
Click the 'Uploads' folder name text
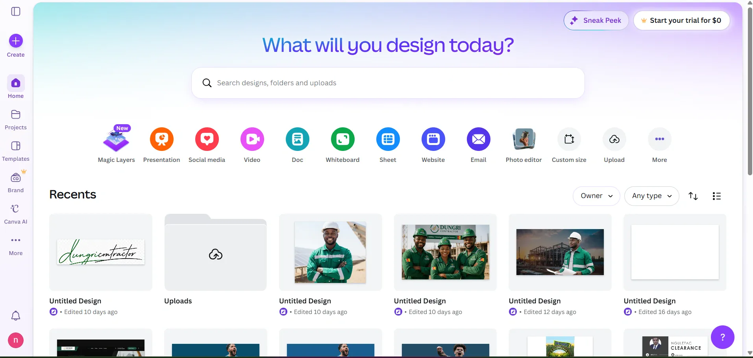click(x=178, y=301)
